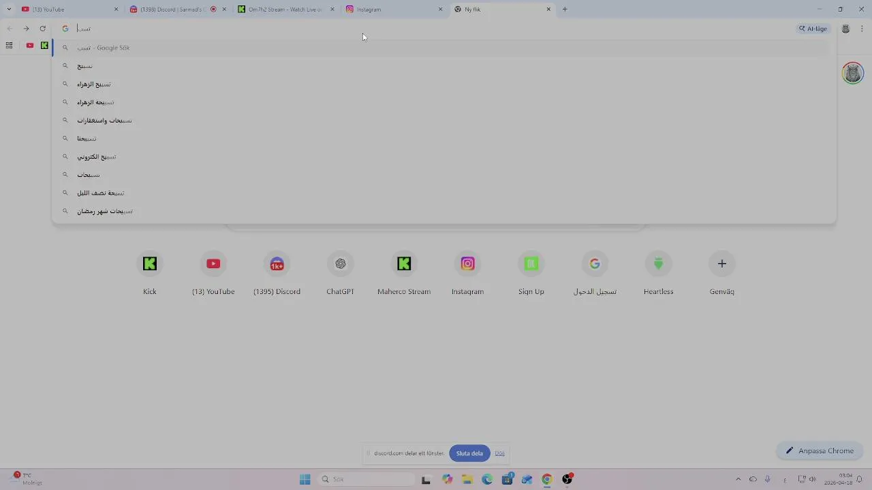Viewport: 872px width, 490px height.
Task: Open the ChatGPT shortcut tile
Action: (341, 274)
